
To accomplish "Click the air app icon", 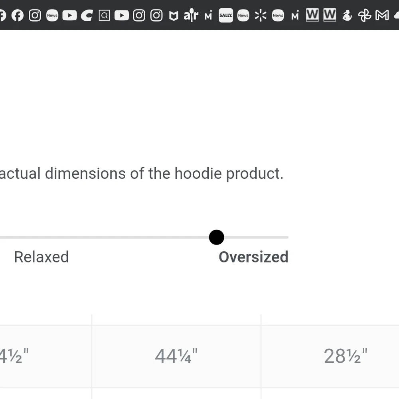I will 191,16.
